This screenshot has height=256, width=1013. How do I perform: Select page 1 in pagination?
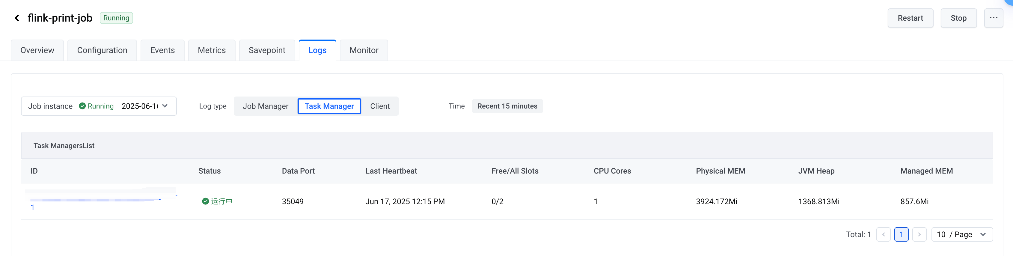click(901, 234)
